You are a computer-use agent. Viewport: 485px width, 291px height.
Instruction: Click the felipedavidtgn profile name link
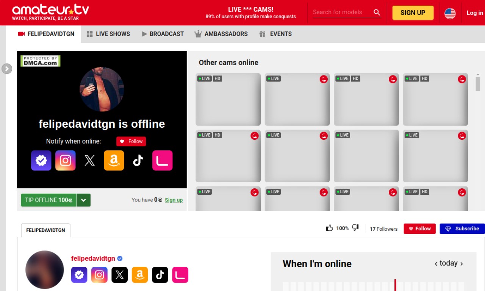pos(93,258)
